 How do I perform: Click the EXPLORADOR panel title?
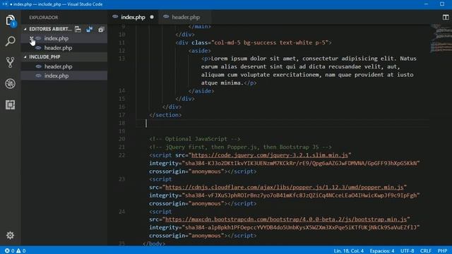44,17
